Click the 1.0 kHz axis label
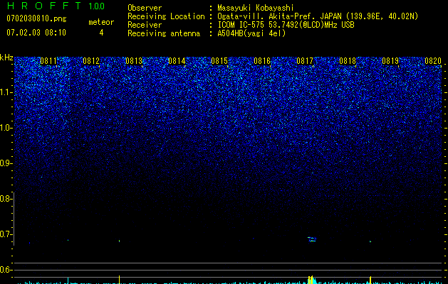 [6, 128]
